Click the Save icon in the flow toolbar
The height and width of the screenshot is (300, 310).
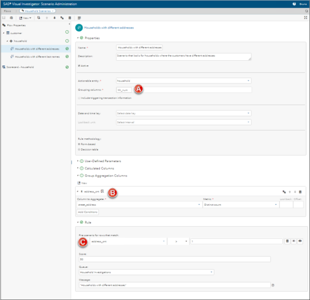coord(4,18)
